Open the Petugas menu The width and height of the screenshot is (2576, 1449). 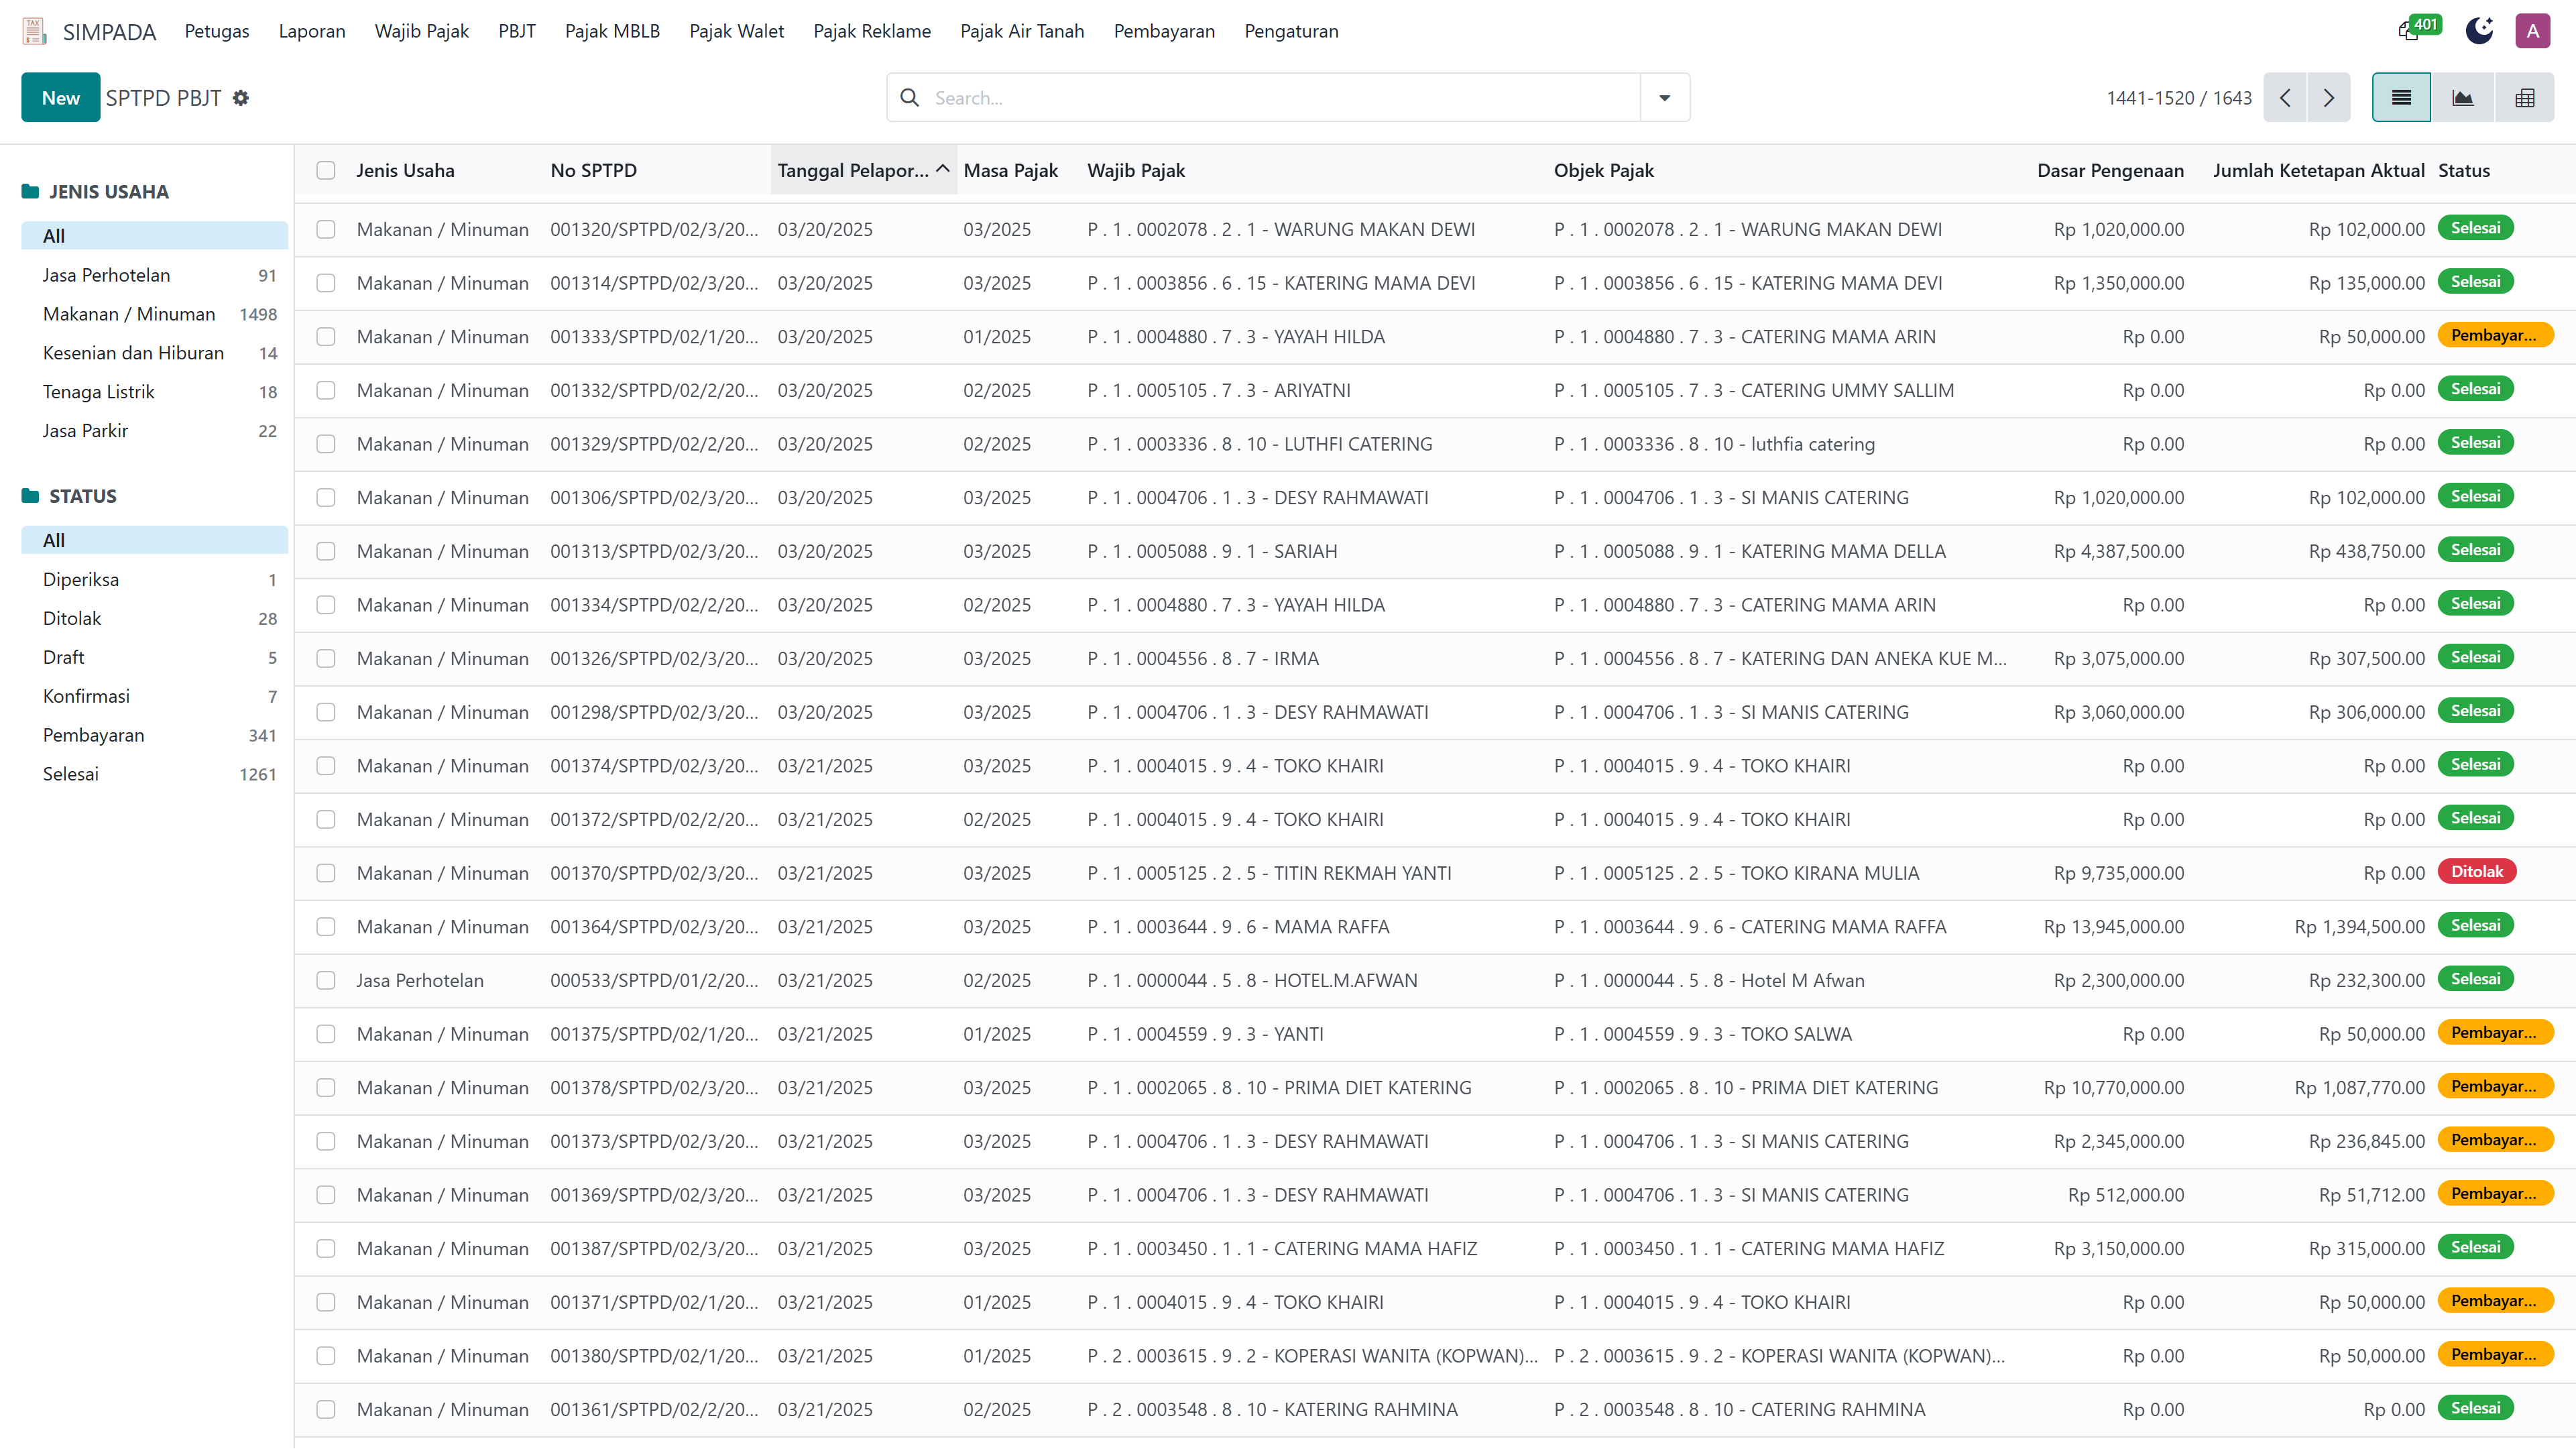coord(217,31)
